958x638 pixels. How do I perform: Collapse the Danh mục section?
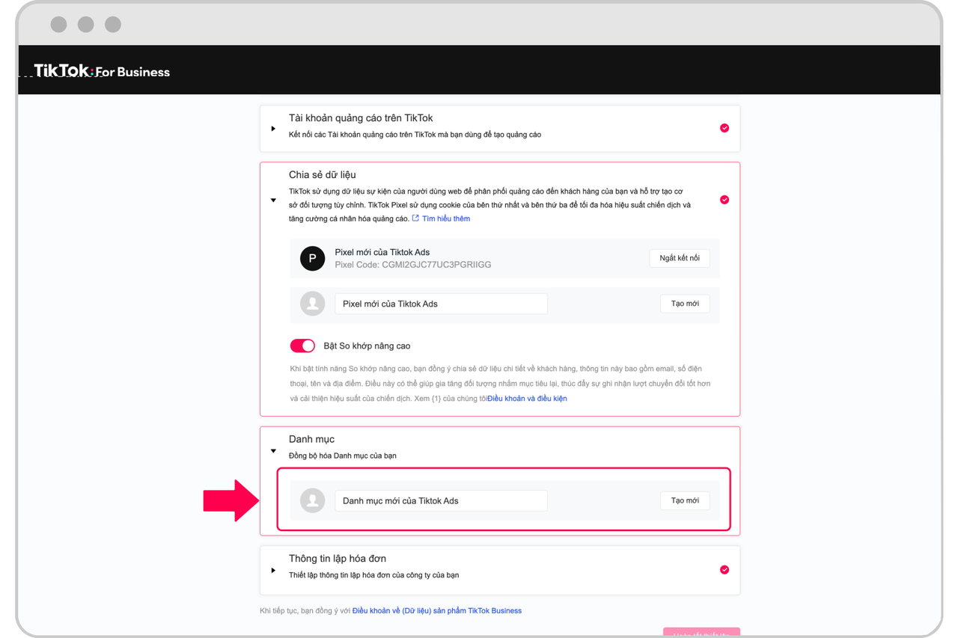coord(273,450)
